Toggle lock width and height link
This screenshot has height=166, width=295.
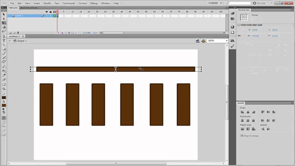tap(239, 36)
